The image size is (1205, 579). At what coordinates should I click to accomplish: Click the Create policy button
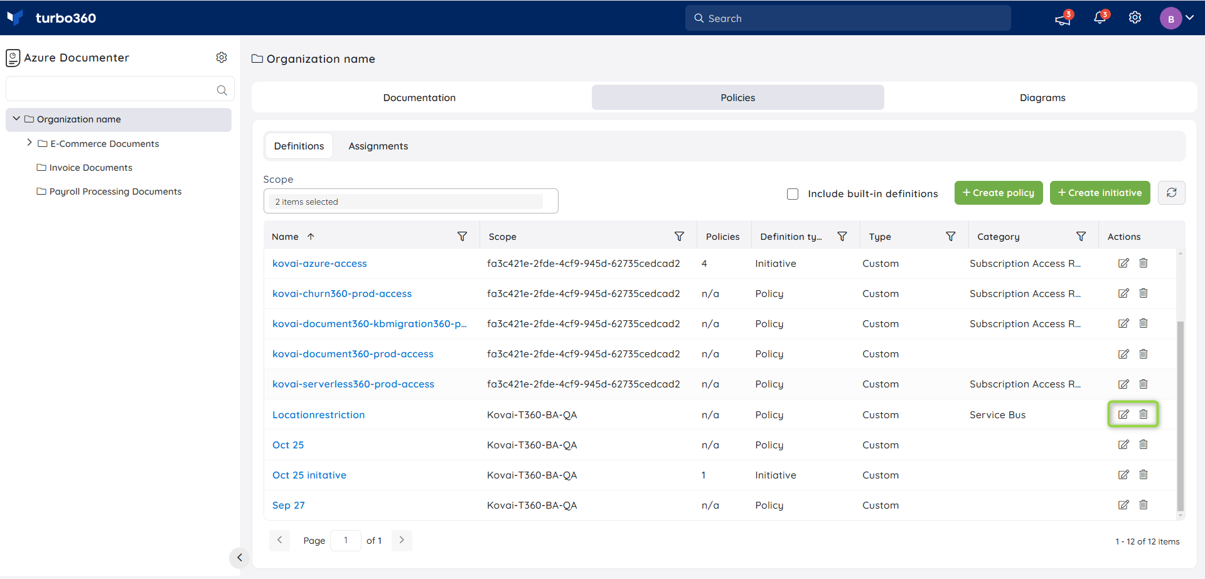pyautogui.click(x=999, y=193)
